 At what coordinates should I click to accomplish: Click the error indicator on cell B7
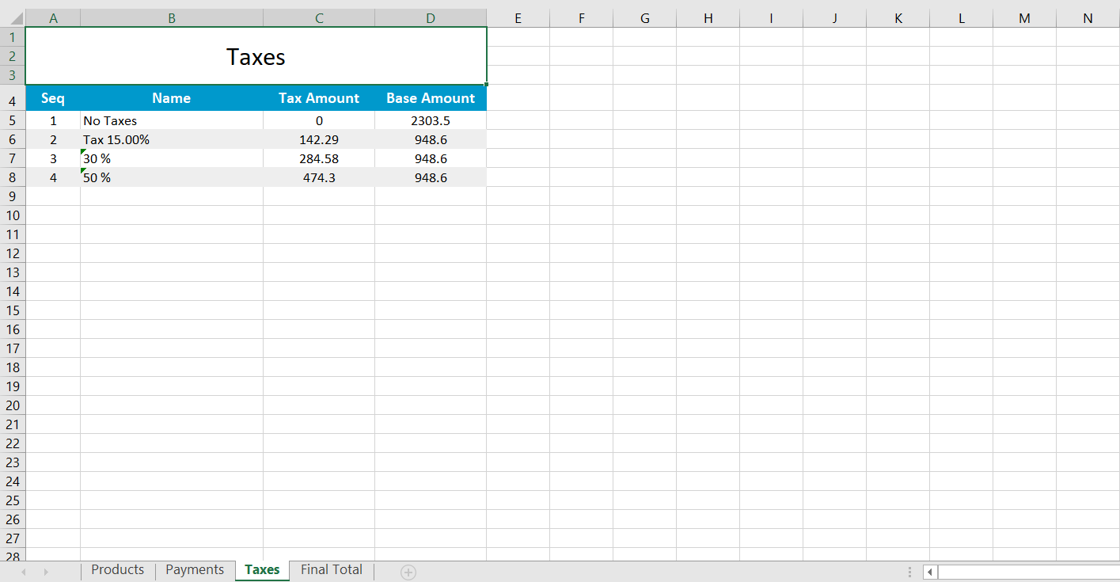[x=84, y=154]
